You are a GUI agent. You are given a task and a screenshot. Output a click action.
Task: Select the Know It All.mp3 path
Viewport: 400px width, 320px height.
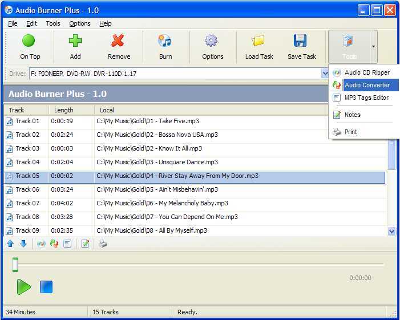pos(149,148)
